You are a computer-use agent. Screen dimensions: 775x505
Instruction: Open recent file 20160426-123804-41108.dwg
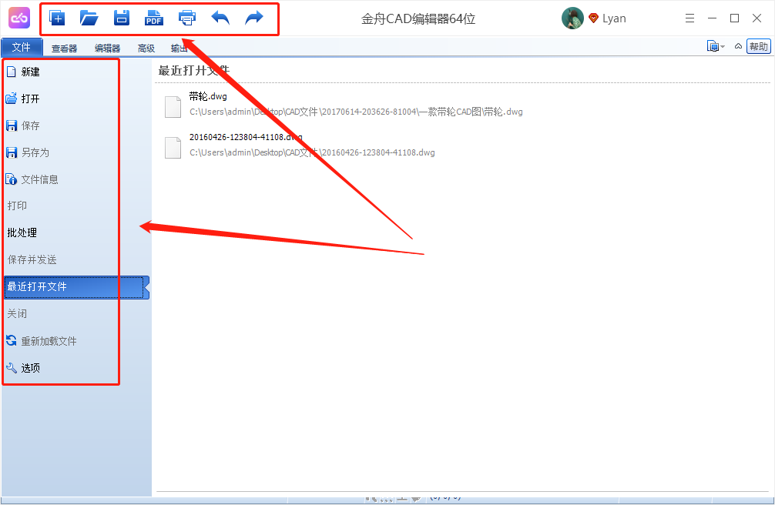coord(246,137)
